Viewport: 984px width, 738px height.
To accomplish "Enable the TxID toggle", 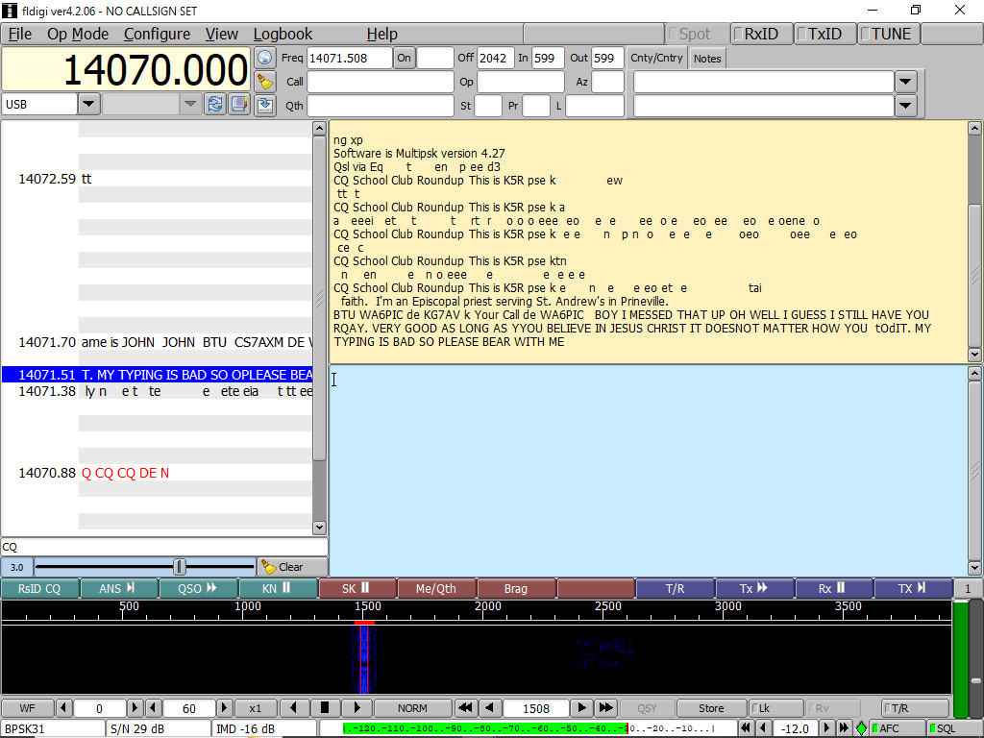I will (x=824, y=34).
